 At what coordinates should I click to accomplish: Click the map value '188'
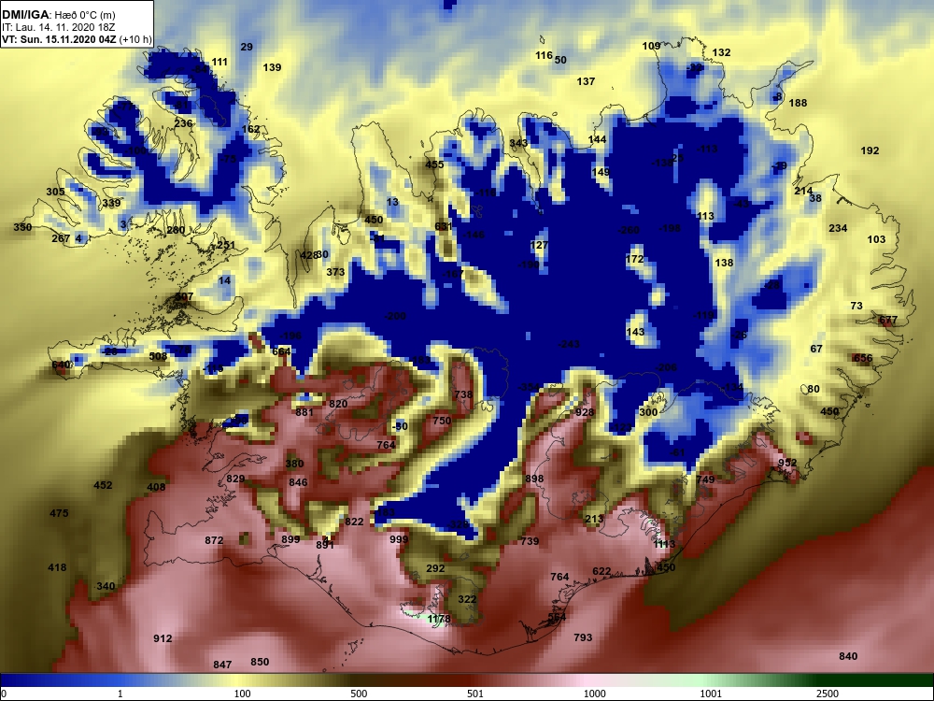point(799,103)
